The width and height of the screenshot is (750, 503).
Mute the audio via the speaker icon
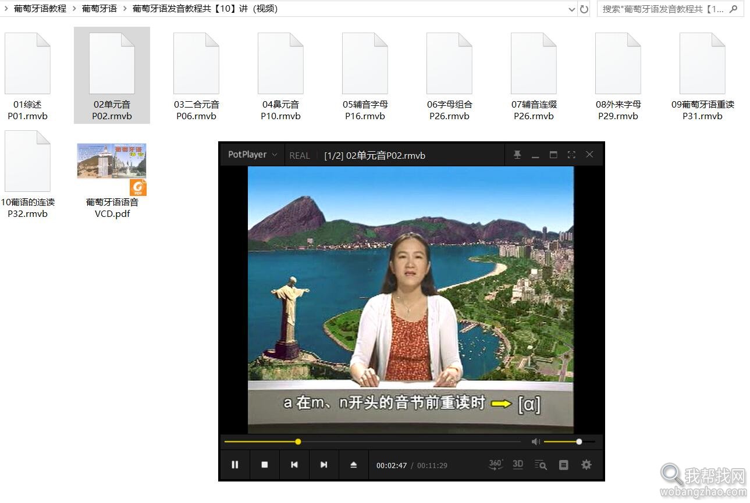(x=535, y=441)
